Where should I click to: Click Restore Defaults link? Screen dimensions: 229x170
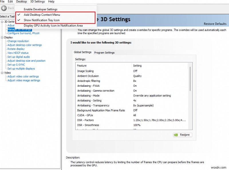[215, 24]
